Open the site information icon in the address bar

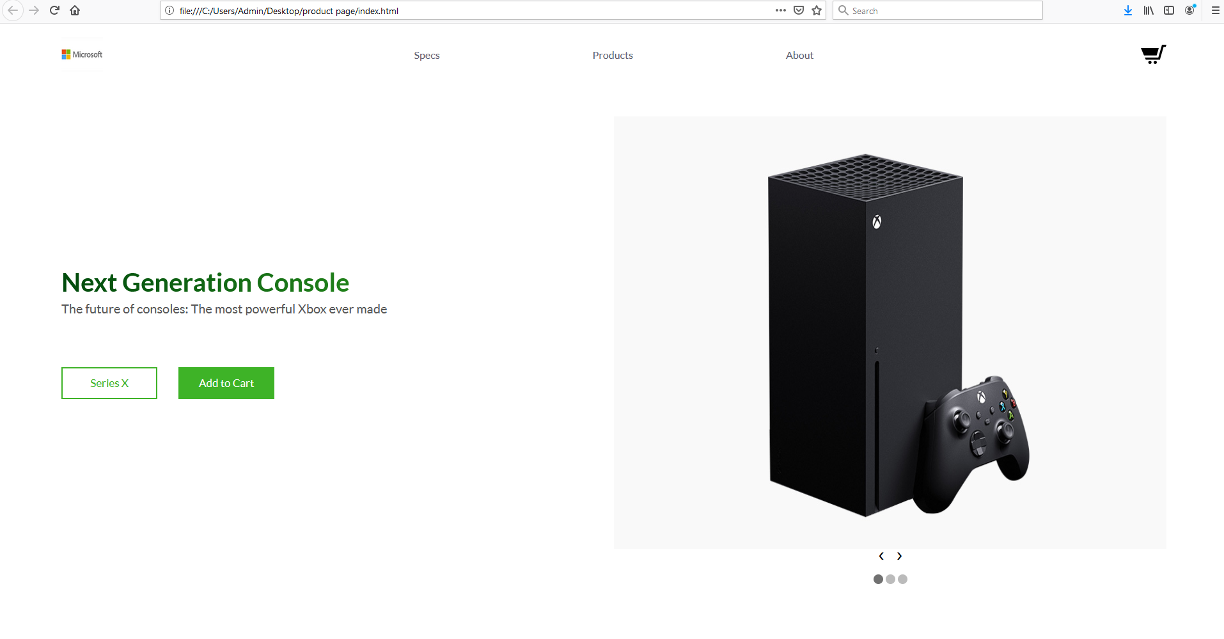point(169,10)
